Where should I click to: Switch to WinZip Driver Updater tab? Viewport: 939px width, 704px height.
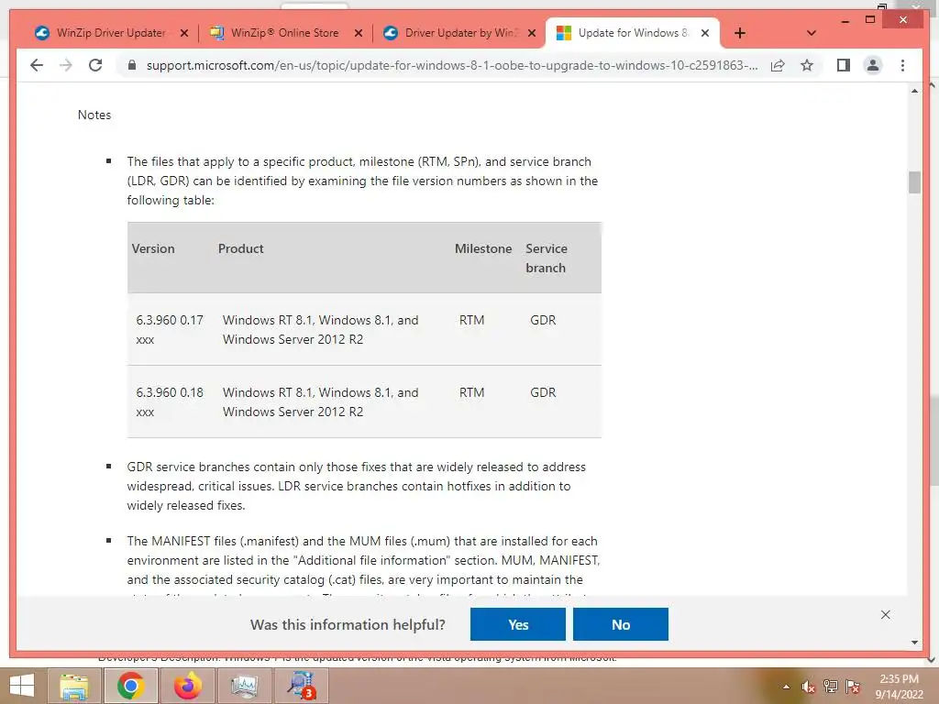point(102,33)
